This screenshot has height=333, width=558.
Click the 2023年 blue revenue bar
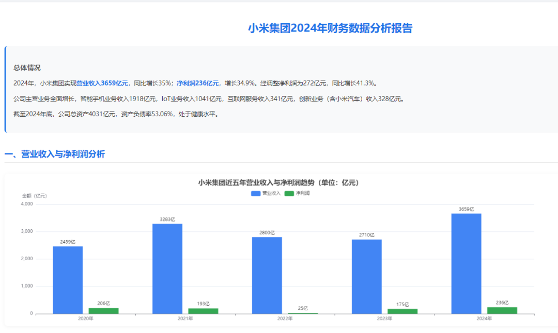(x=366, y=276)
